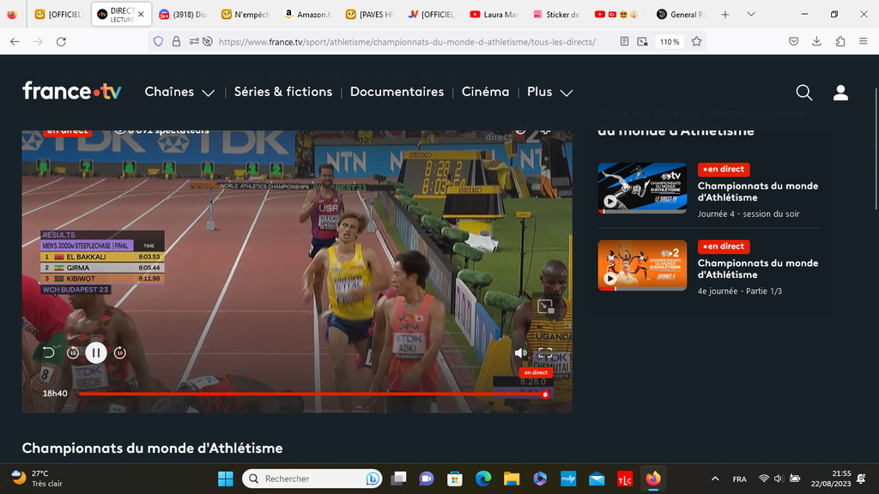Go back to previous page in Firefox
This screenshot has height=494, width=879.
pyautogui.click(x=15, y=41)
